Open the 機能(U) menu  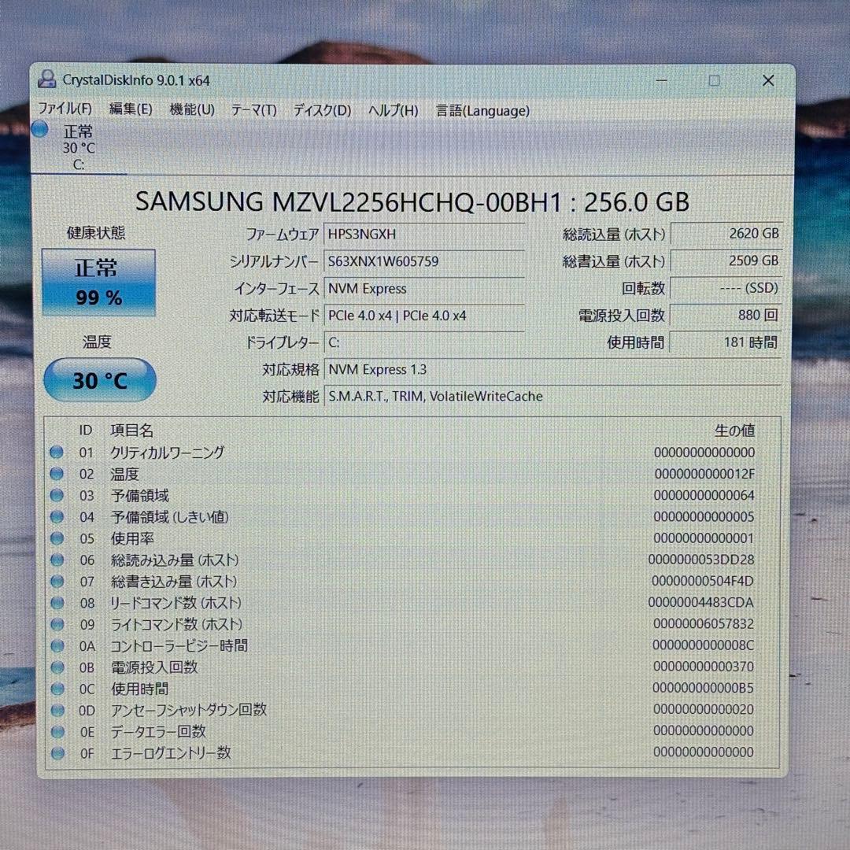coord(189,111)
